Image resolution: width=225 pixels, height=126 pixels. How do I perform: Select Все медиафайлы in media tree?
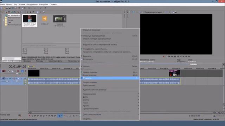pos(14,15)
